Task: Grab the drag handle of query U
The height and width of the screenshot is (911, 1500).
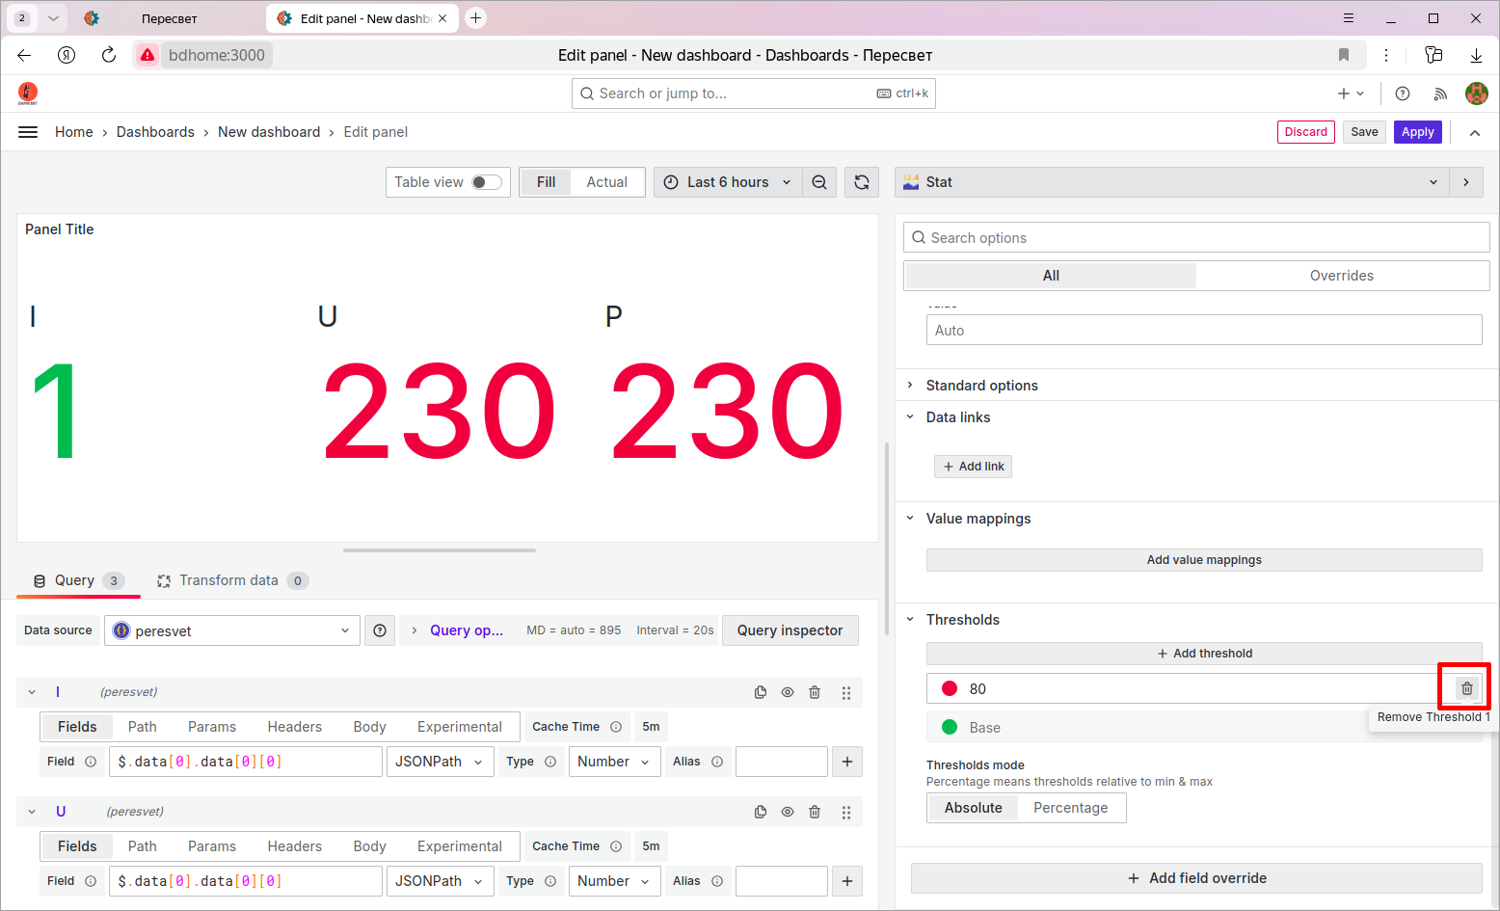Action: [x=845, y=812]
